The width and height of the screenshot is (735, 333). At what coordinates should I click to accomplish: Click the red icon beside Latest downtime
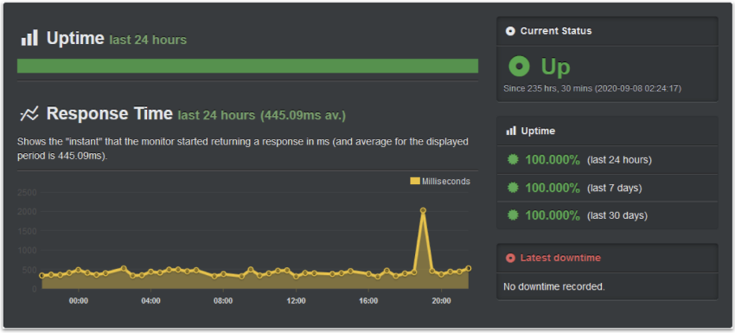pos(510,258)
